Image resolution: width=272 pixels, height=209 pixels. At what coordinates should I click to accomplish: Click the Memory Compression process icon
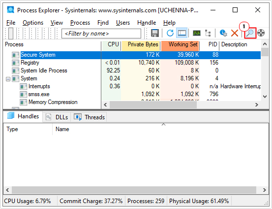pyautogui.click(x=23, y=102)
